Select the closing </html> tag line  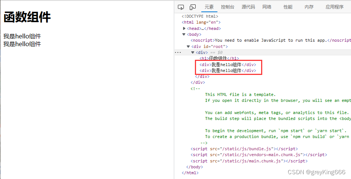click(190, 173)
